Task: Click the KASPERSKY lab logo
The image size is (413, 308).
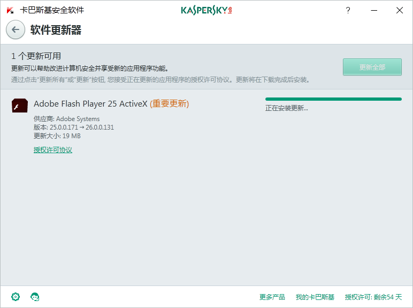Action: 206,10
